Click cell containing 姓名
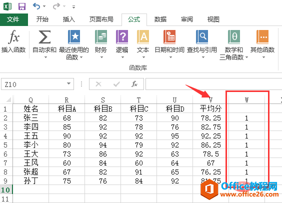This screenshot has height=203, width=282. point(31,108)
